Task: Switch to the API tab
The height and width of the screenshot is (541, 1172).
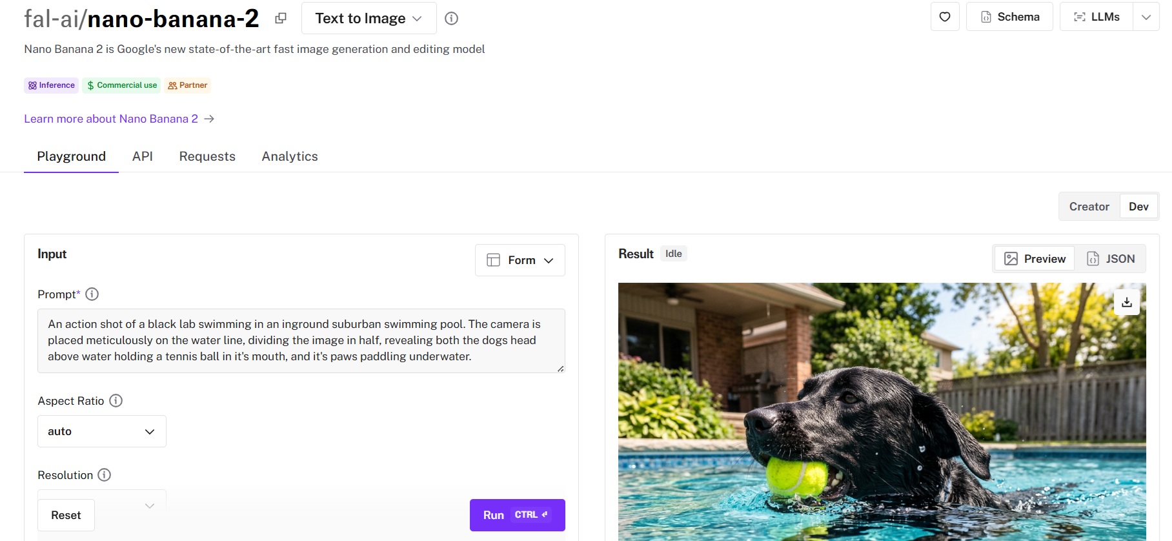Action: 143,156
